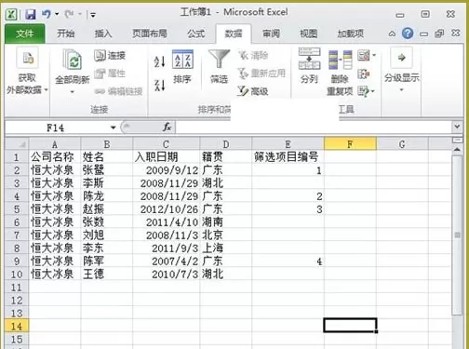This screenshot has width=469, height=349.
Task: Open the 全部刷新 dropdown arrow
Action: [73, 92]
